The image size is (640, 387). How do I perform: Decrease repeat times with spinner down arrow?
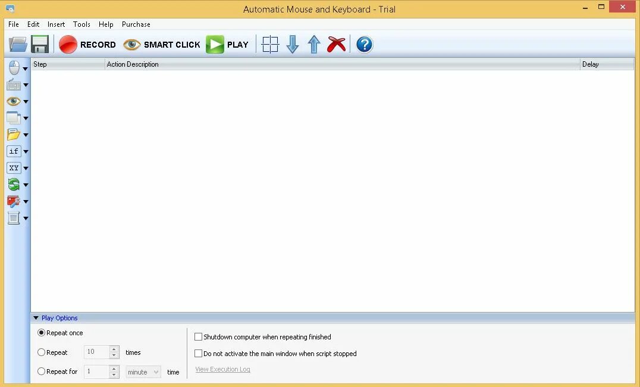(114, 355)
